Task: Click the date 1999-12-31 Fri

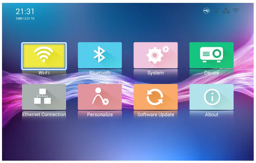Action: (x=25, y=18)
